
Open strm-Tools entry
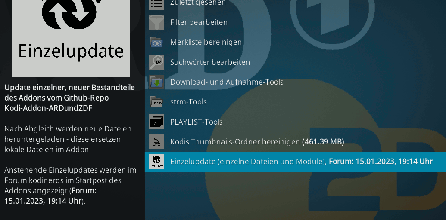[295, 102]
